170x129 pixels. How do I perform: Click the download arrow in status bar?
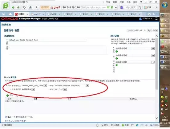123,125
